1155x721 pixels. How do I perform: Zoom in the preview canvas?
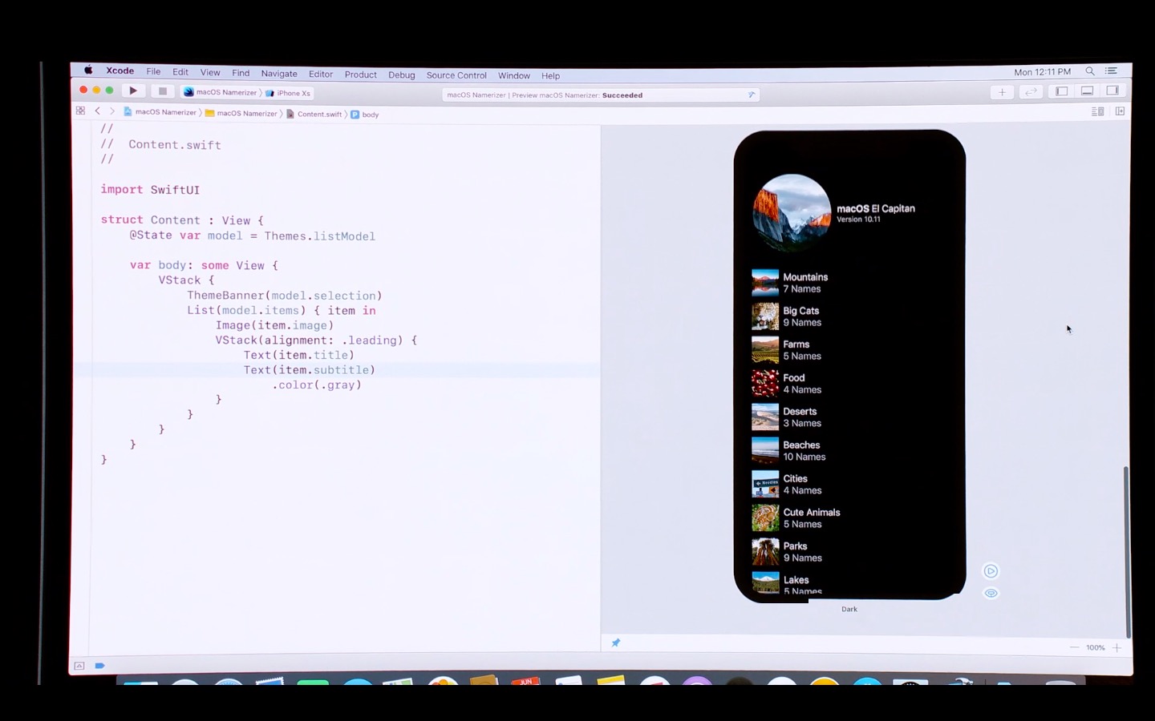[x=1116, y=647]
